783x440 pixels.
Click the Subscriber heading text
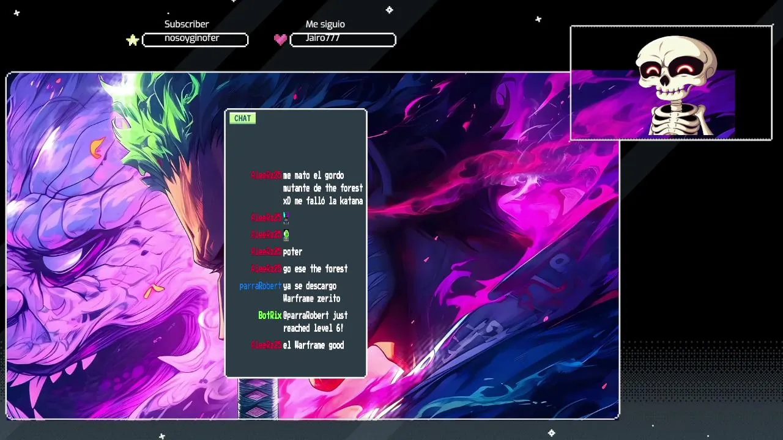187,24
